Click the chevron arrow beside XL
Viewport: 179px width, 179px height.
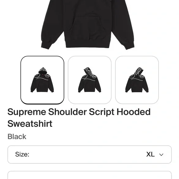pyautogui.click(x=161, y=155)
